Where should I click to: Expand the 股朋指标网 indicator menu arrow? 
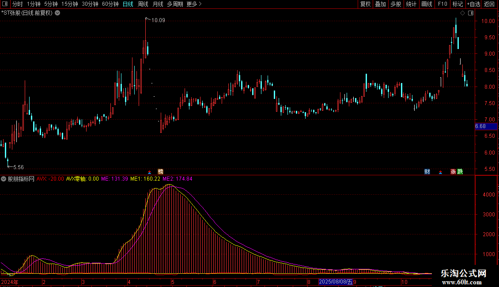pos(4,179)
